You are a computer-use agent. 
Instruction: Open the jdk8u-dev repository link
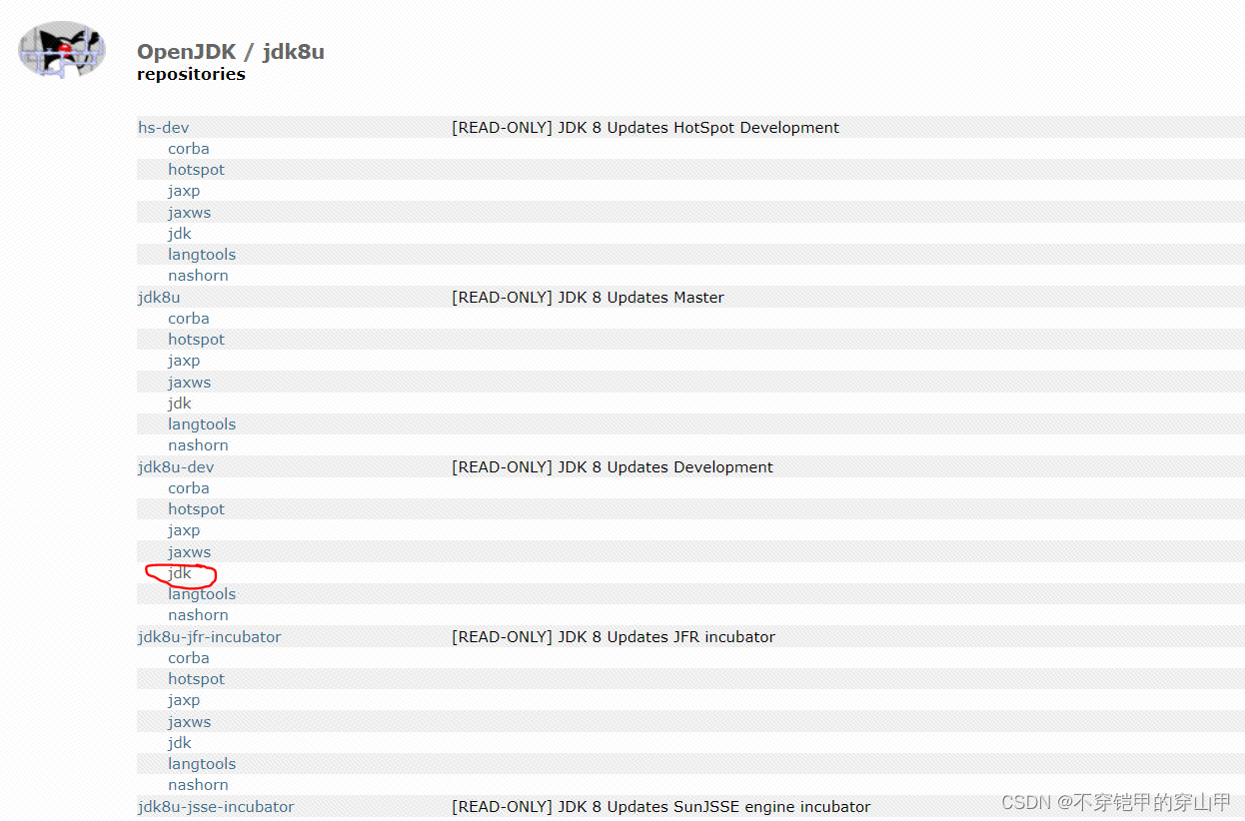coord(175,466)
